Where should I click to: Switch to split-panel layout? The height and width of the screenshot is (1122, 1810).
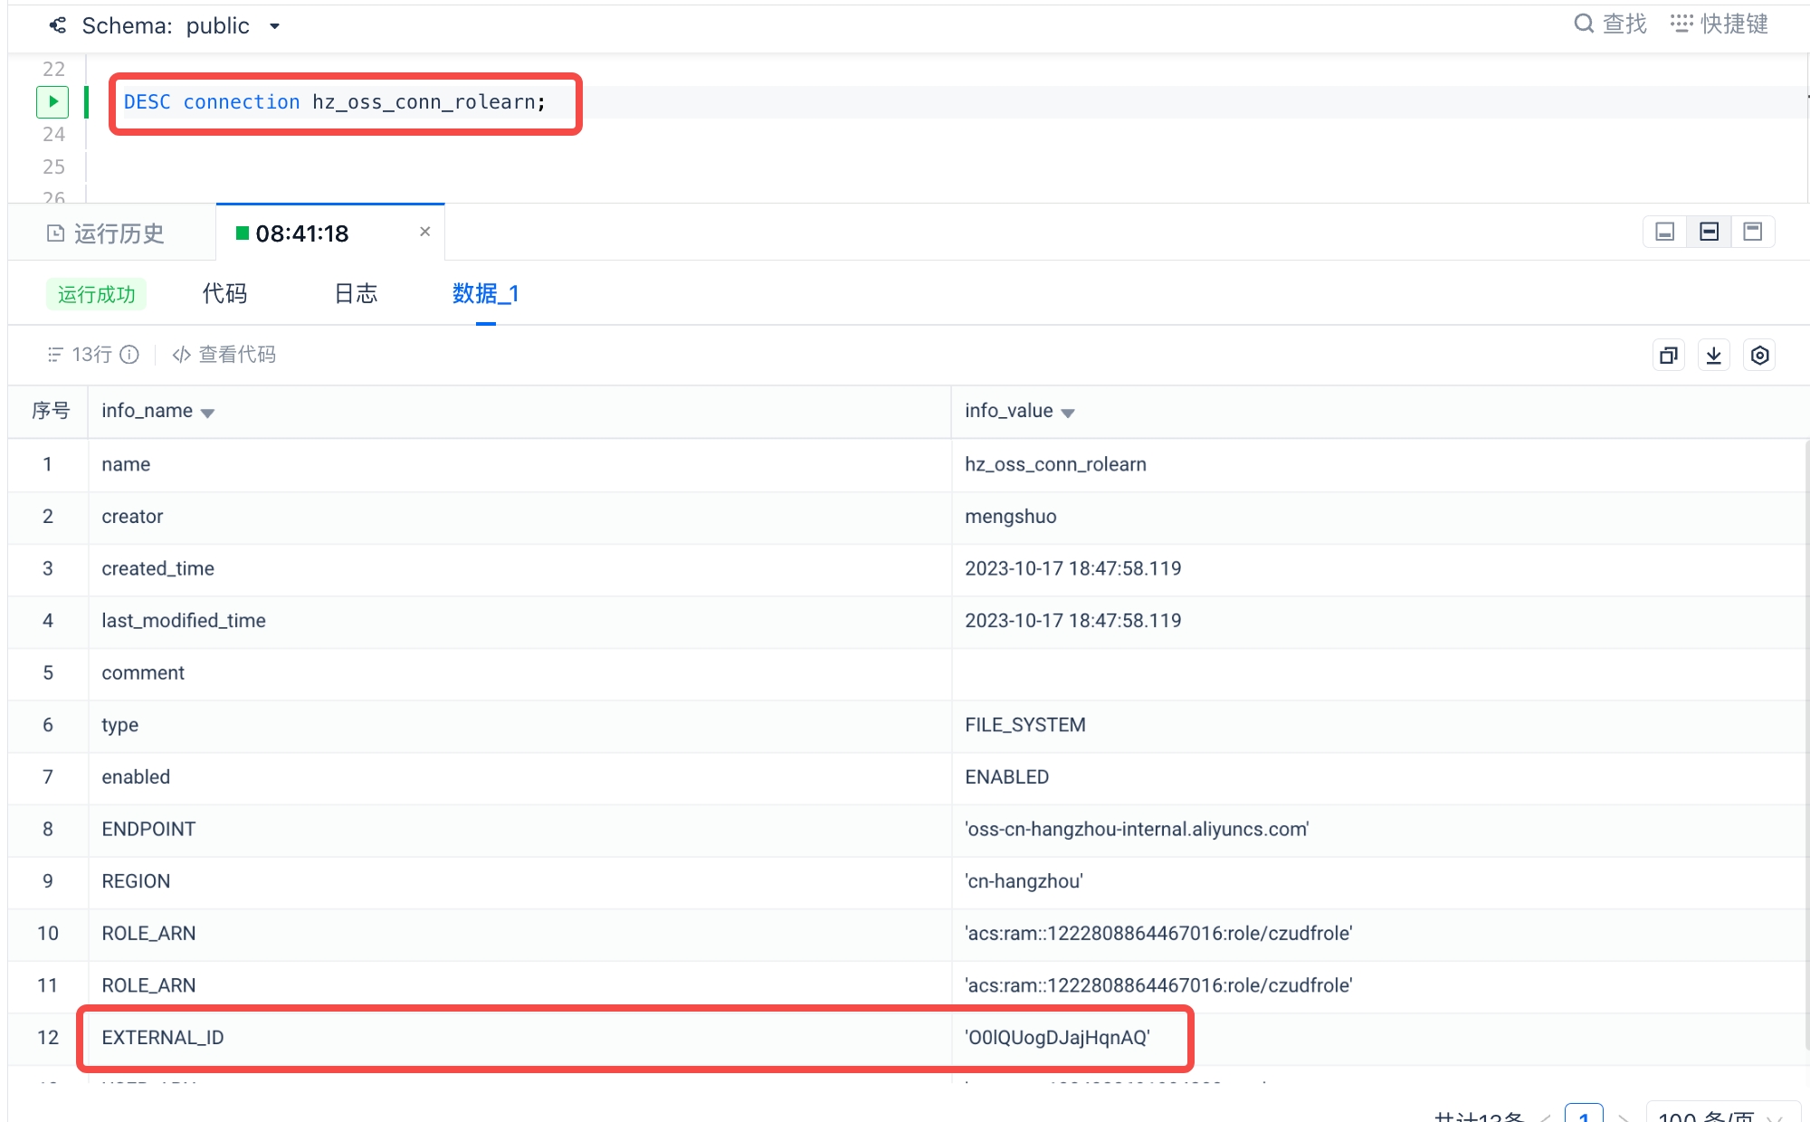point(1709,232)
